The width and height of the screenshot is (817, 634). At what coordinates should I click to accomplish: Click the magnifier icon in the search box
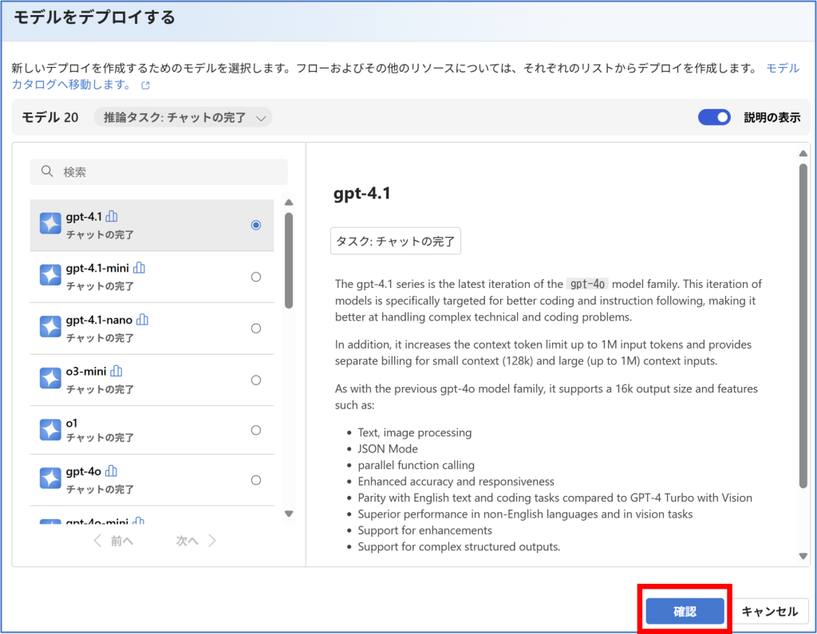point(47,171)
